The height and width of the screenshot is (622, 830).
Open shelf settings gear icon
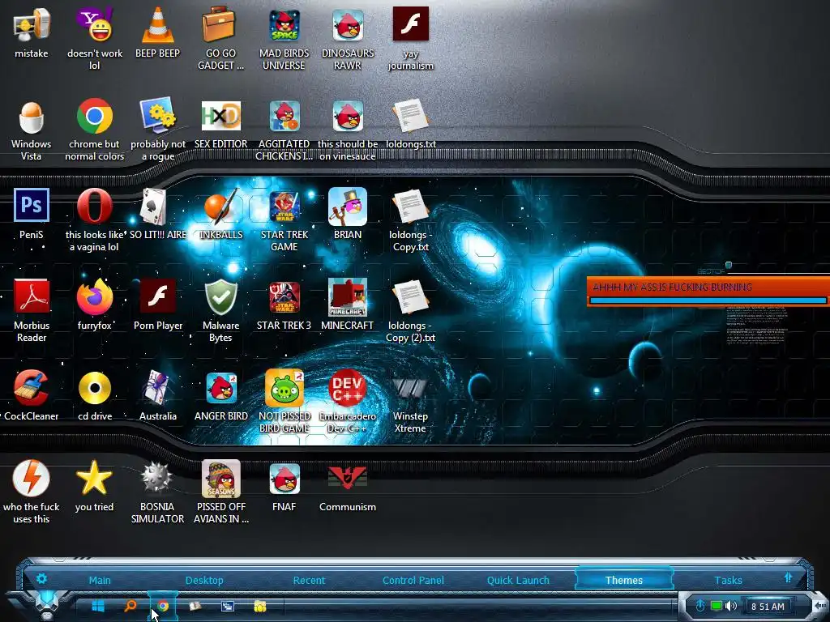click(x=41, y=578)
